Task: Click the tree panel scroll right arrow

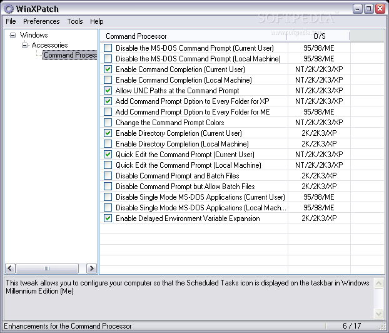Action: pyautogui.click(x=91, y=269)
